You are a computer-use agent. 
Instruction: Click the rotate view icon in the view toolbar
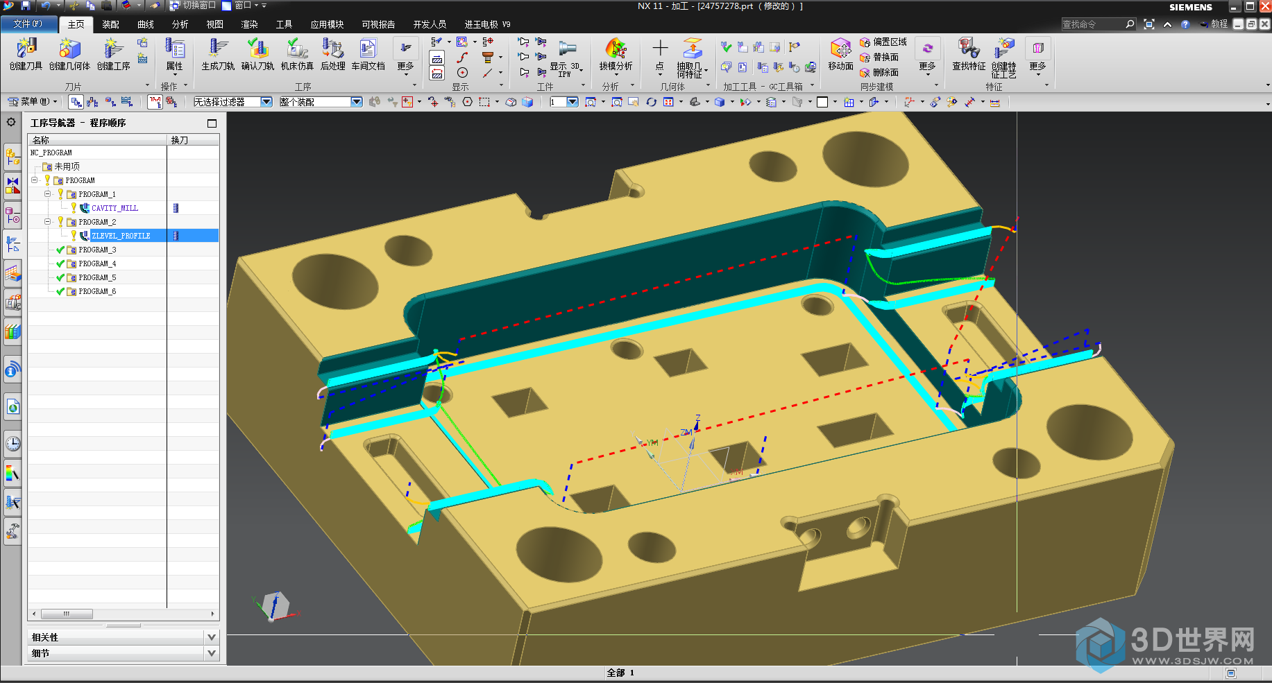[x=651, y=102]
